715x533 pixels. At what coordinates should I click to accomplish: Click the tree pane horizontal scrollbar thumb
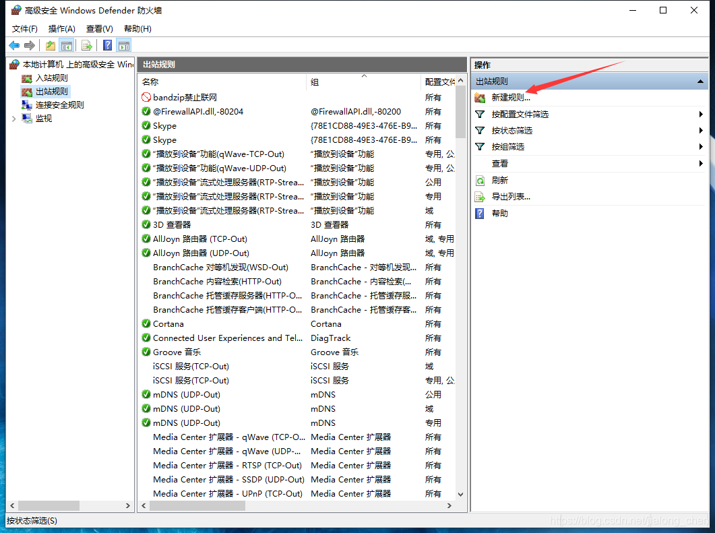[x=49, y=505]
